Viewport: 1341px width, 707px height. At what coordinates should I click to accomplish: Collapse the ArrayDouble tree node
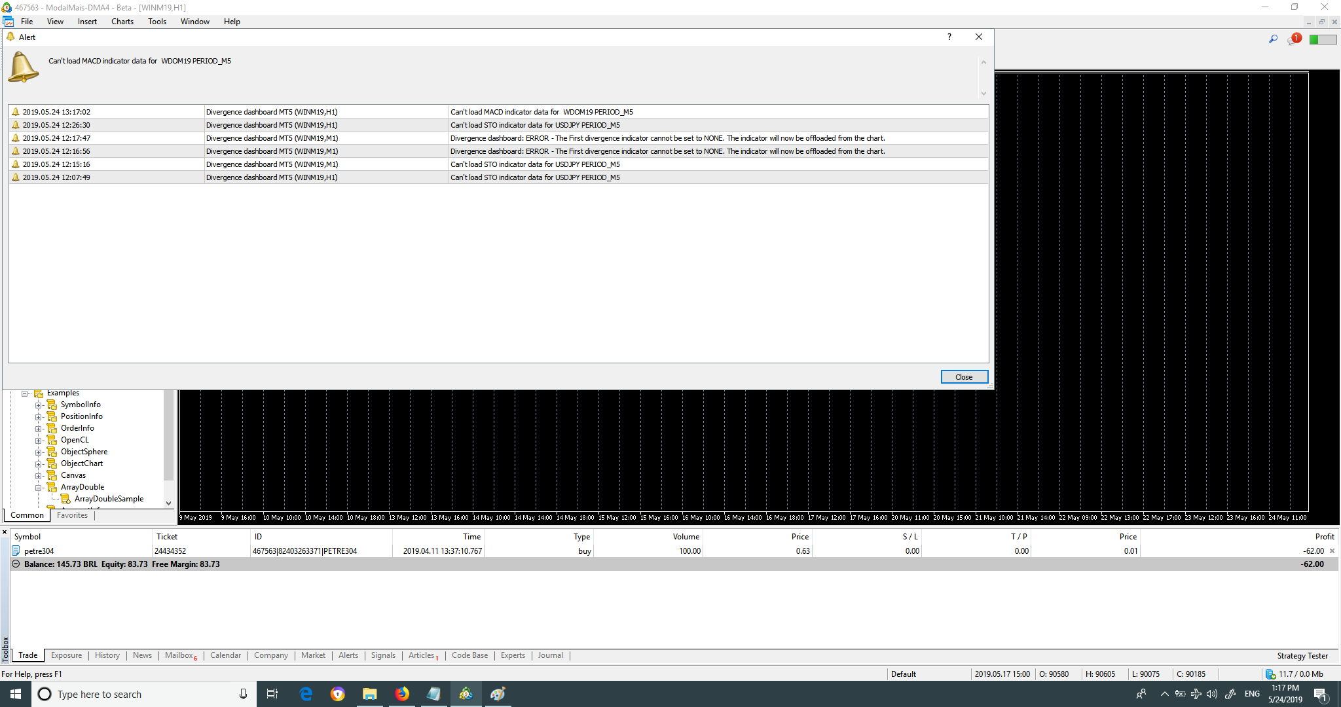pos(38,488)
